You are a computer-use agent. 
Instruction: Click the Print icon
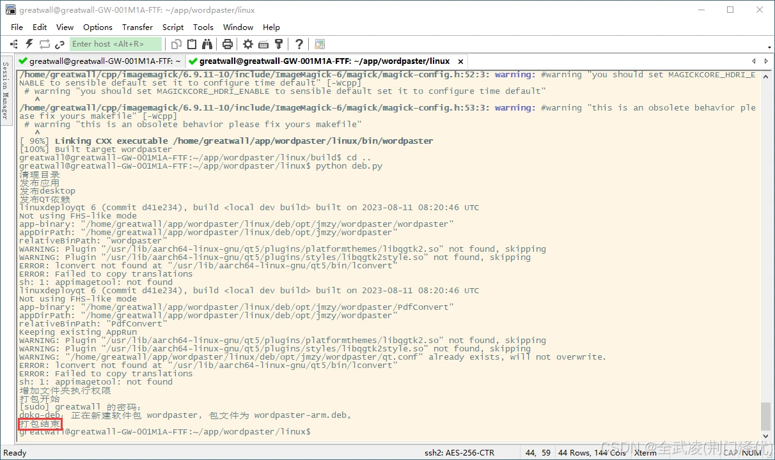pyautogui.click(x=227, y=44)
